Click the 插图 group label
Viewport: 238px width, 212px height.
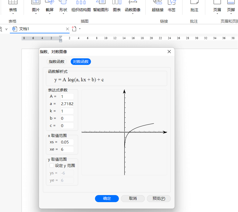coord(85,21)
